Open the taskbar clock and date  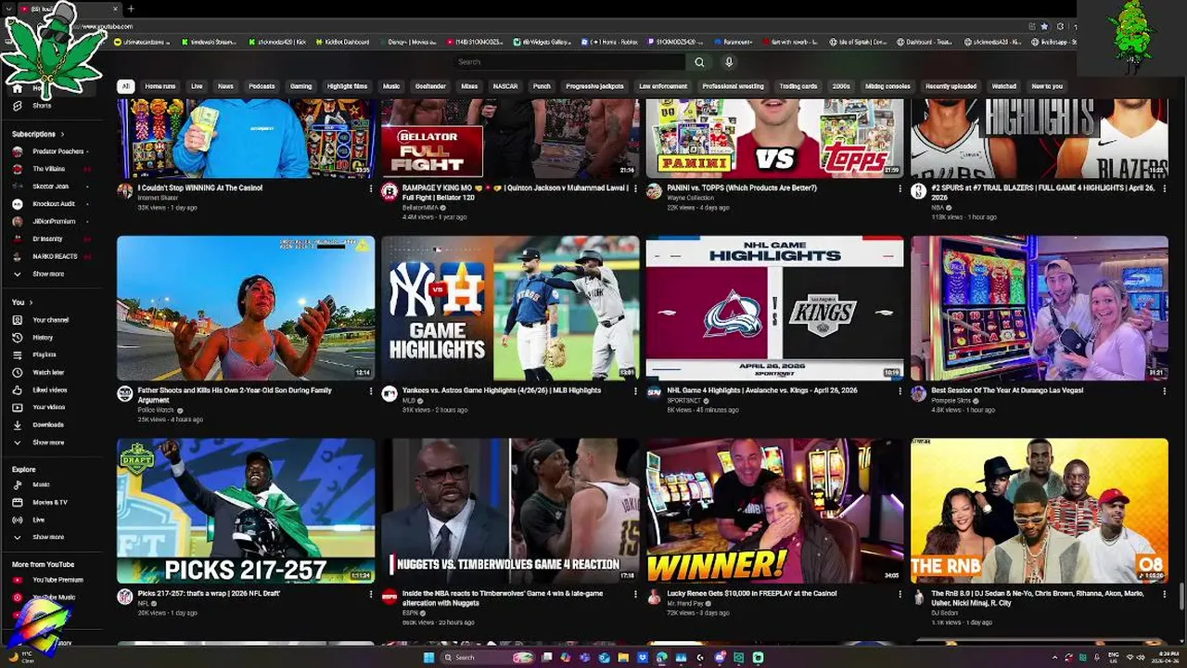tap(1165, 658)
